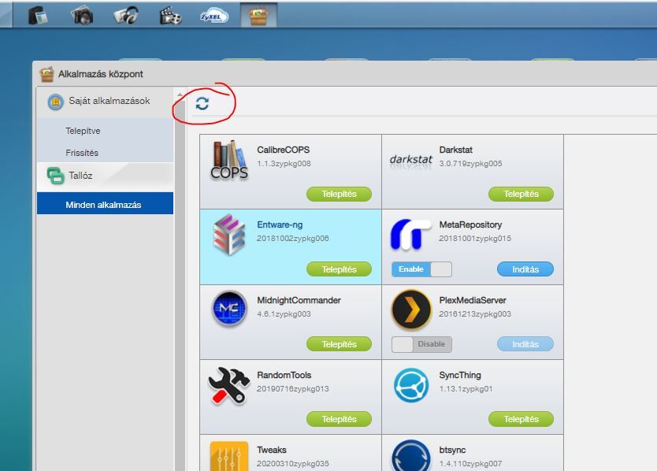Click the Tweaks orange sliders icon
The height and width of the screenshot is (471, 657).
pyautogui.click(x=229, y=456)
